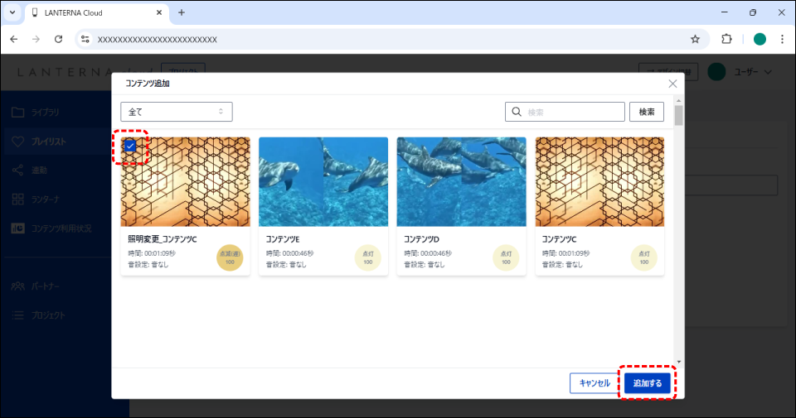Open the browser extensions puzzle icon

[727, 39]
